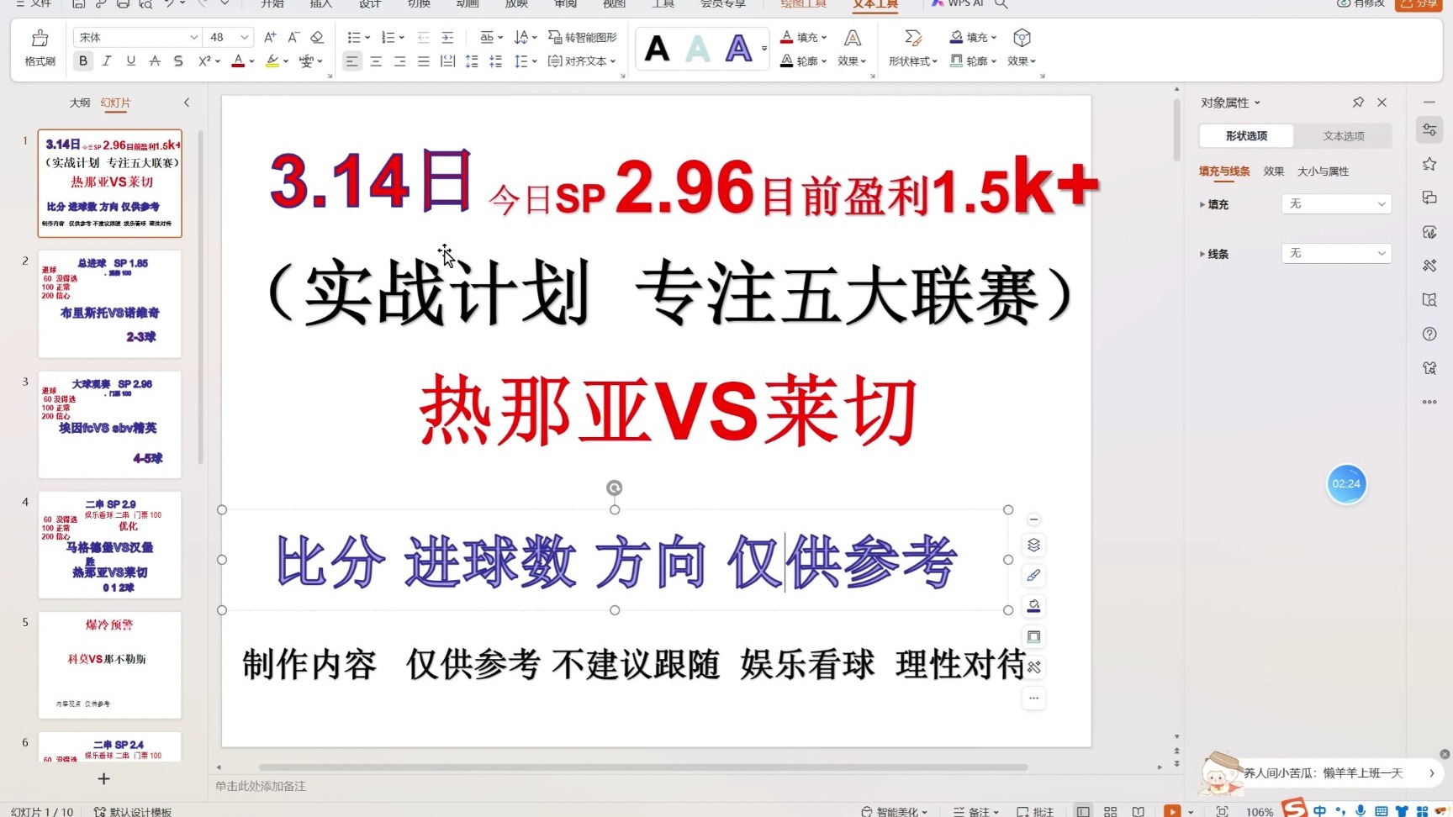Select the italic formatting icon
The height and width of the screenshot is (817, 1453).
coord(107,61)
